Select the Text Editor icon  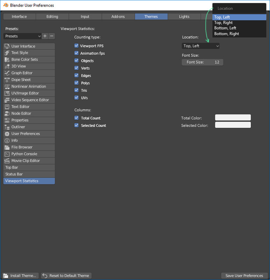tap(7, 107)
